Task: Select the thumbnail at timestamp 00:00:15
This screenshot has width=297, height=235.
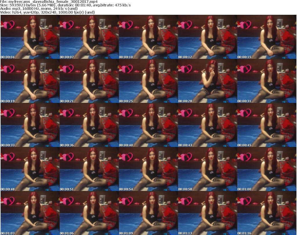Action: coord(267,37)
